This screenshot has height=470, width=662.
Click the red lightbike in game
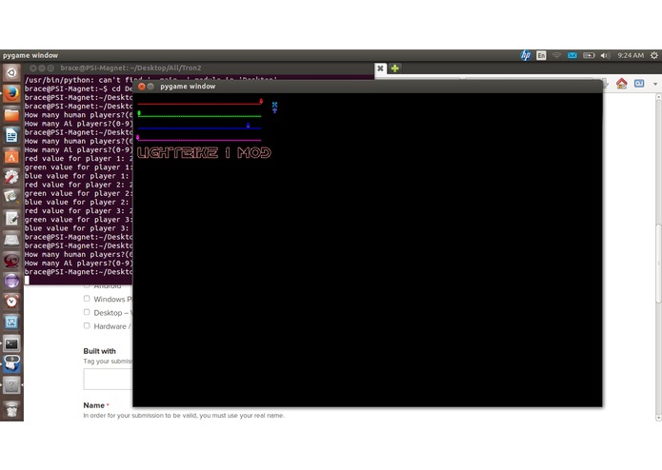click(x=261, y=101)
